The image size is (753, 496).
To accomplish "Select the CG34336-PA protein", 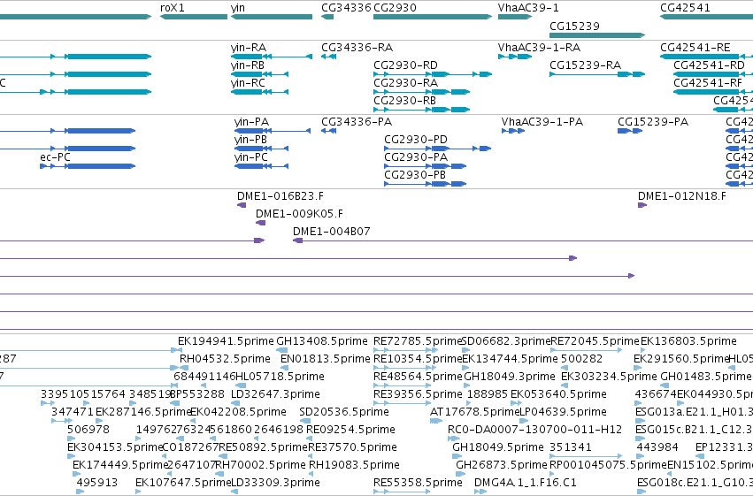I will (328, 131).
